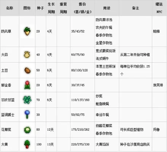Click seed price 20 in the 防风草 row
This screenshot has width=167, height=152.
[x=38, y=31]
